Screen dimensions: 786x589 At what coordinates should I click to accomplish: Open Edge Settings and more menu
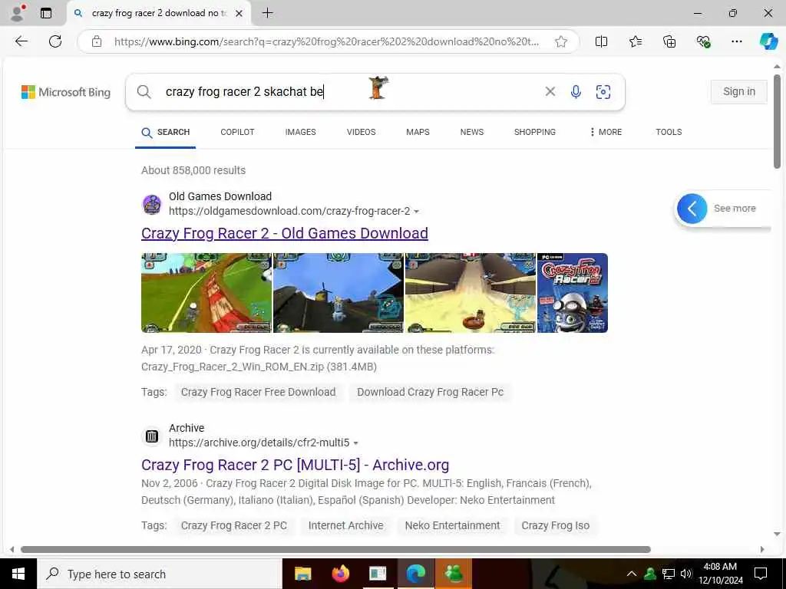coord(736,41)
